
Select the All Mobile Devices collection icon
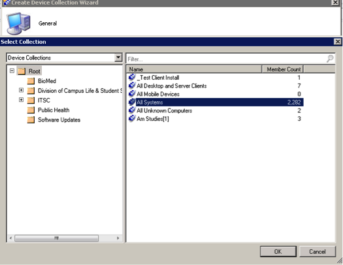(x=132, y=94)
